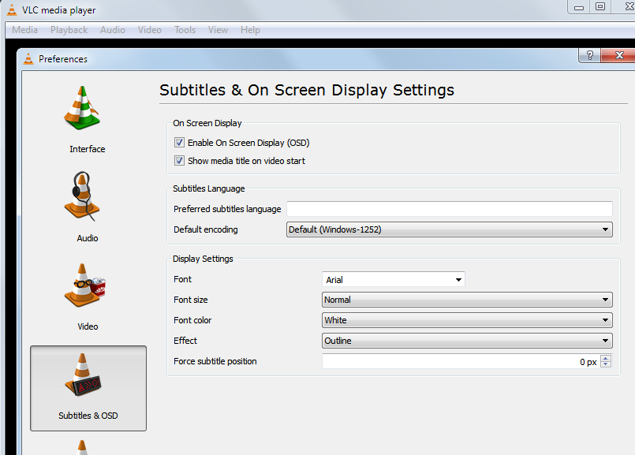Viewport: 635px width, 455px height.
Task: Click the Audio category label in sidebar
Action: pos(88,238)
